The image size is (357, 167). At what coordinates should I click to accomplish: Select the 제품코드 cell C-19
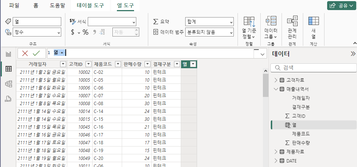107,150
